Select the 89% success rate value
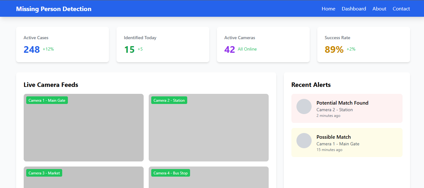This screenshot has height=188, width=424. pos(334,50)
